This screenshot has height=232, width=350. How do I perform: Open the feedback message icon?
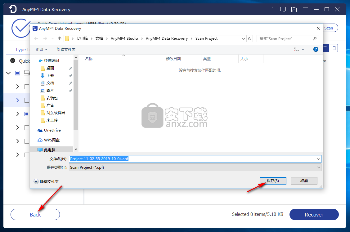pos(283,9)
